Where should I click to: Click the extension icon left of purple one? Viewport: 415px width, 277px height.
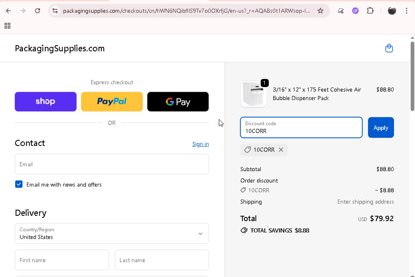click(341, 11)
